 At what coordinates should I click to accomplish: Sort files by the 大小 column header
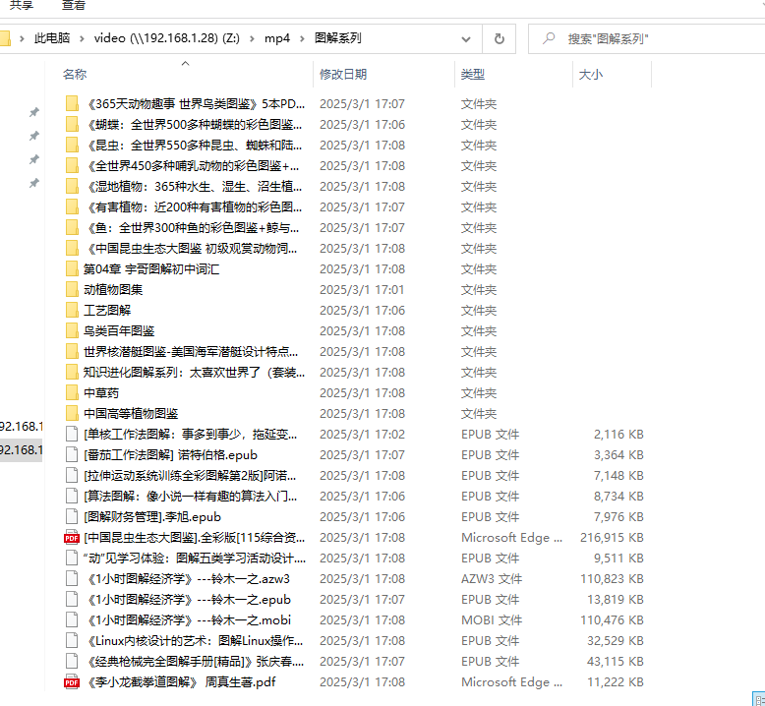[590, 74]
